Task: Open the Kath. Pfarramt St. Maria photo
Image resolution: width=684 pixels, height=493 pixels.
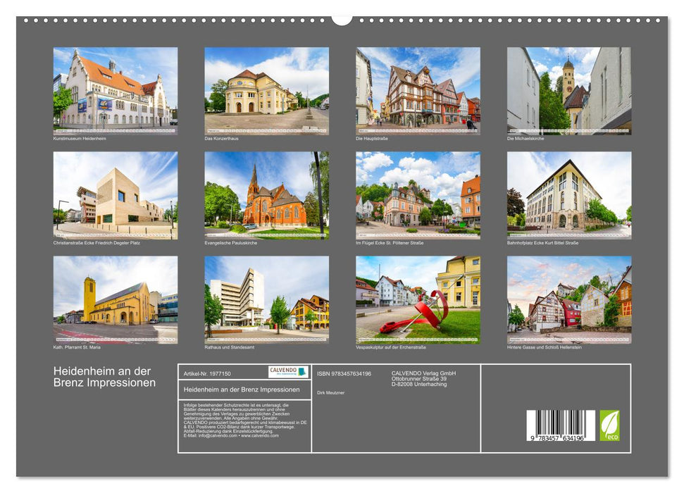Action: (x=116, y=299)
